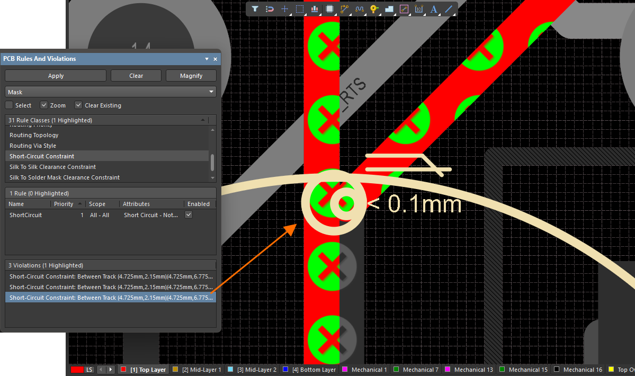Toggle the Zoom checkbox
This screenshot has width=635, height=376.
click(44, 105)
